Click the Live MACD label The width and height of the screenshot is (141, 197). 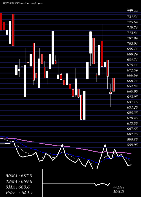point(119,190)
